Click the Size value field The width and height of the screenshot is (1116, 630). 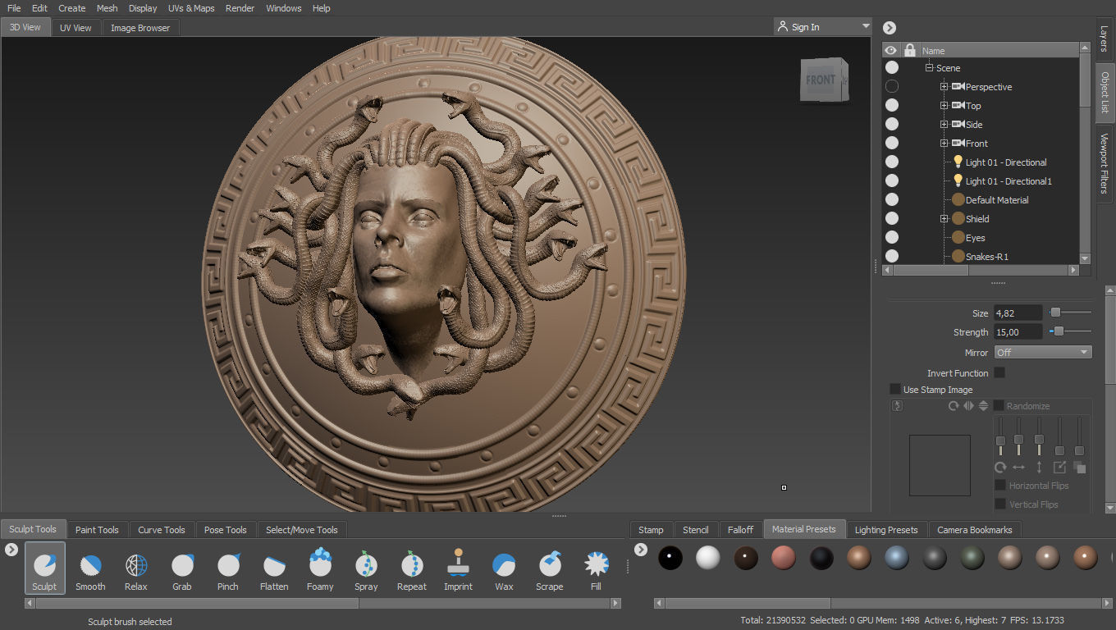tap(1018, 313)
